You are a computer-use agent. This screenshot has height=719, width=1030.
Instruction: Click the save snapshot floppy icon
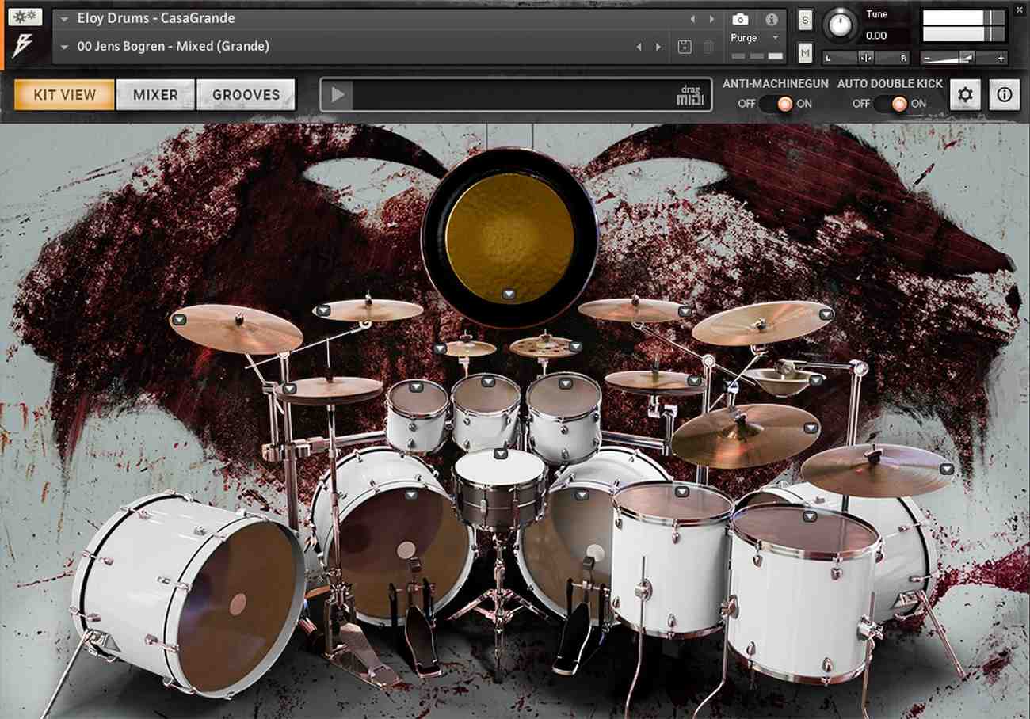click(x=683, y=46)
